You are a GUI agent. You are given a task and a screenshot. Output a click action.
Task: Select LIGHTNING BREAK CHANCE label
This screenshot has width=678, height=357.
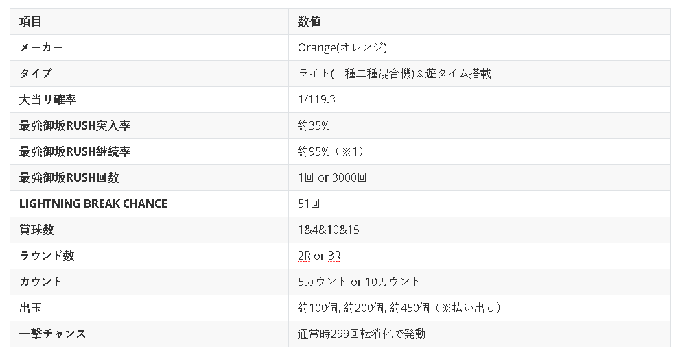coord(93,204)
